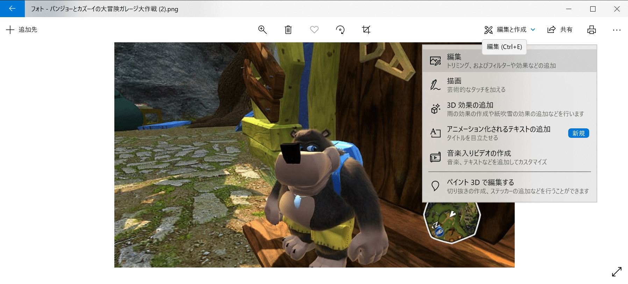Image resolution: width=628 pixels, height=284 pixels.
Task: Click the 新規 badge
Action: tap(579, 133)
